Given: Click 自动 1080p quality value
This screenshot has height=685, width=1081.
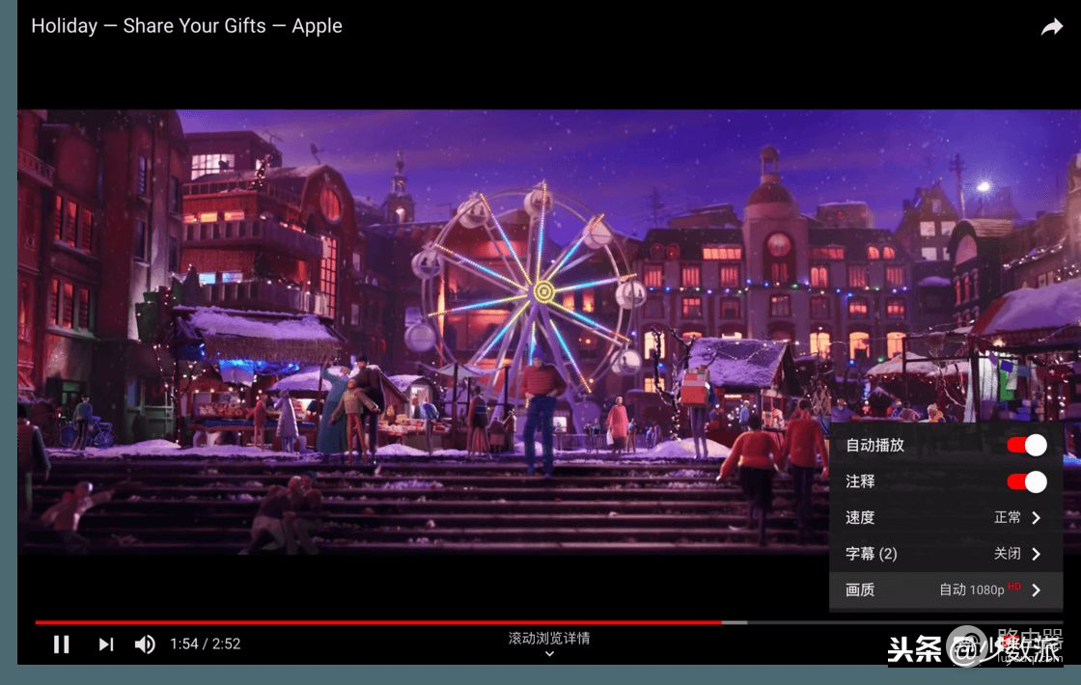Looking at the screenshot, I should [979, 589].
